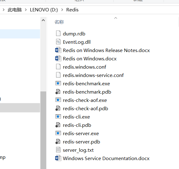Click the redis-server.exe application icon
Screen dimensions: 179x169
pos(58,133)
